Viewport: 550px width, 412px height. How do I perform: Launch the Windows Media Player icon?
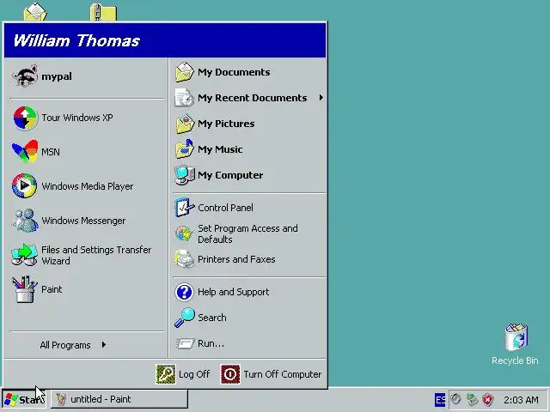(25, 185)
